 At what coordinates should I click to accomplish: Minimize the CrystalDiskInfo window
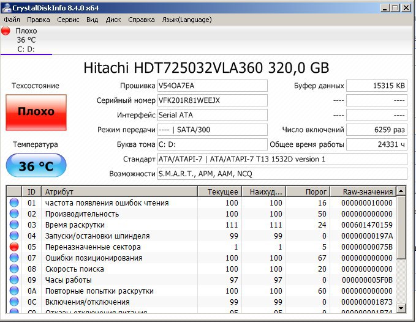[385, 8]
